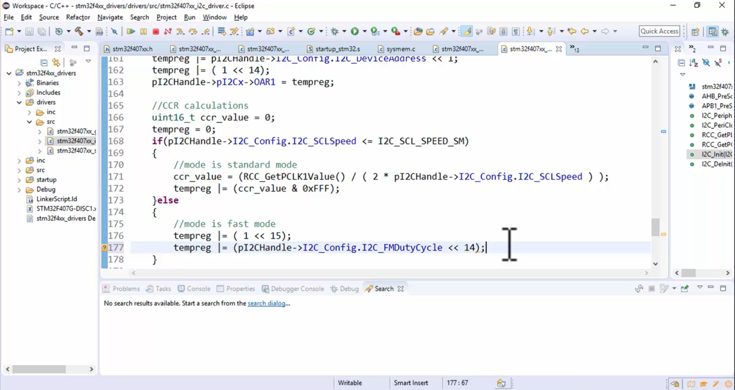This screenshot has width=735, height=390.
Task: Toggle Show Whitespace Characters pilcrow button
Action: (x=516, y=31)
